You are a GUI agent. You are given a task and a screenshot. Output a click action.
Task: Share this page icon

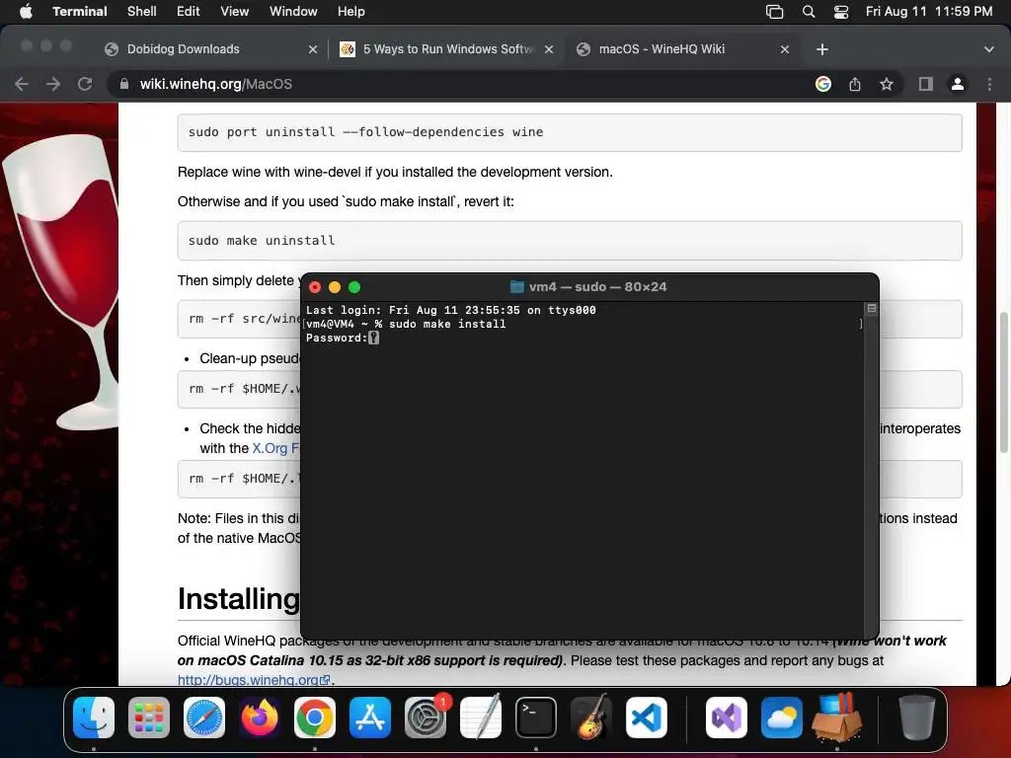coord(855,84)
